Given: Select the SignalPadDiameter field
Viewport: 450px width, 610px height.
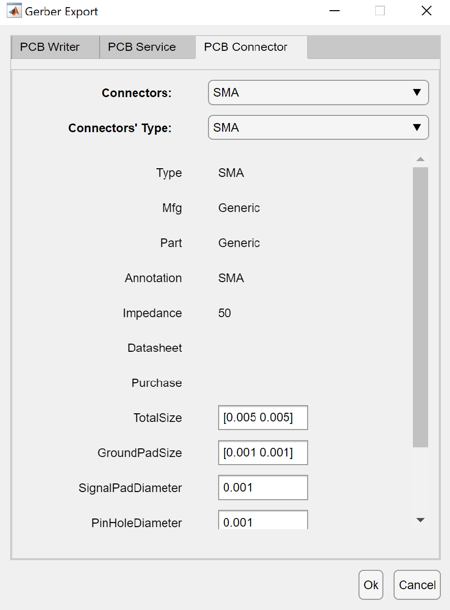Looking at the screenshot, I should pyautogui.click(x=262, y=488).
